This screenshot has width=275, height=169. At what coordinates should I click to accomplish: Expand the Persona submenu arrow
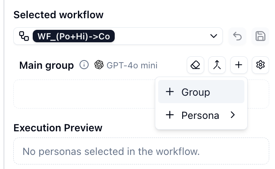[233, 115]
